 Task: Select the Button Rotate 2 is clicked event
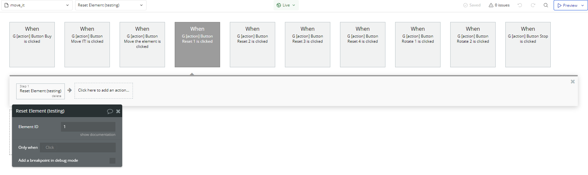point(473,45)
